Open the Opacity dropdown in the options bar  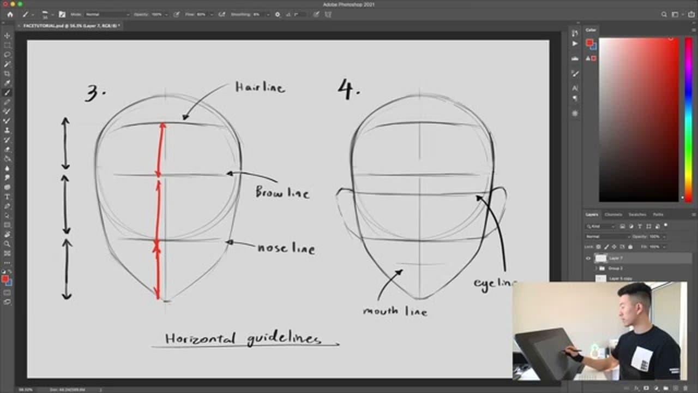[x=166, y=14]
